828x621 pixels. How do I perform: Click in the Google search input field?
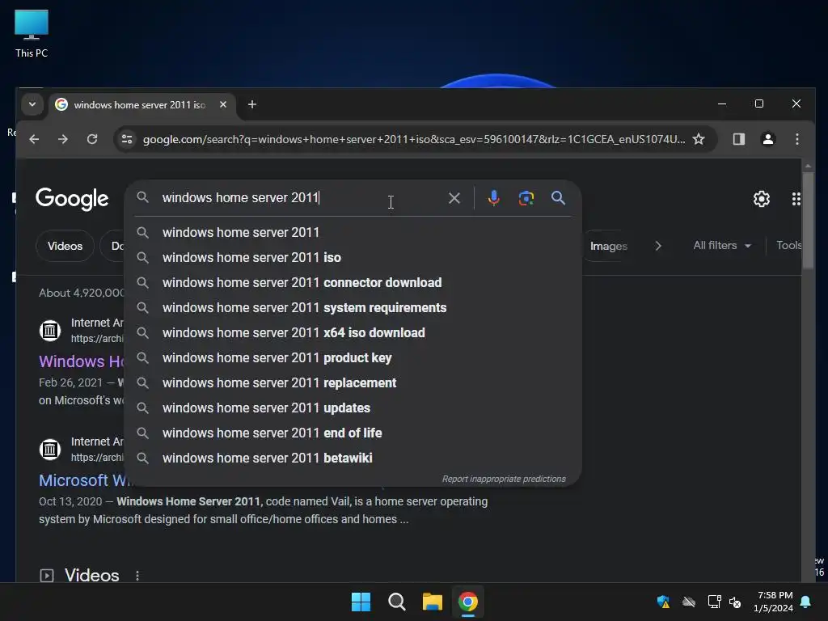pos(301,198)
